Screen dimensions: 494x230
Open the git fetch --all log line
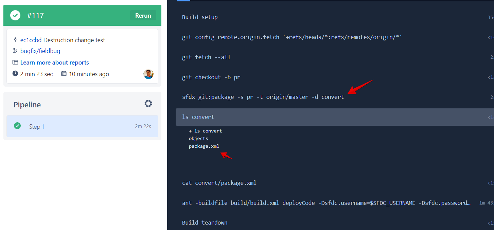[x=206, y=57]
